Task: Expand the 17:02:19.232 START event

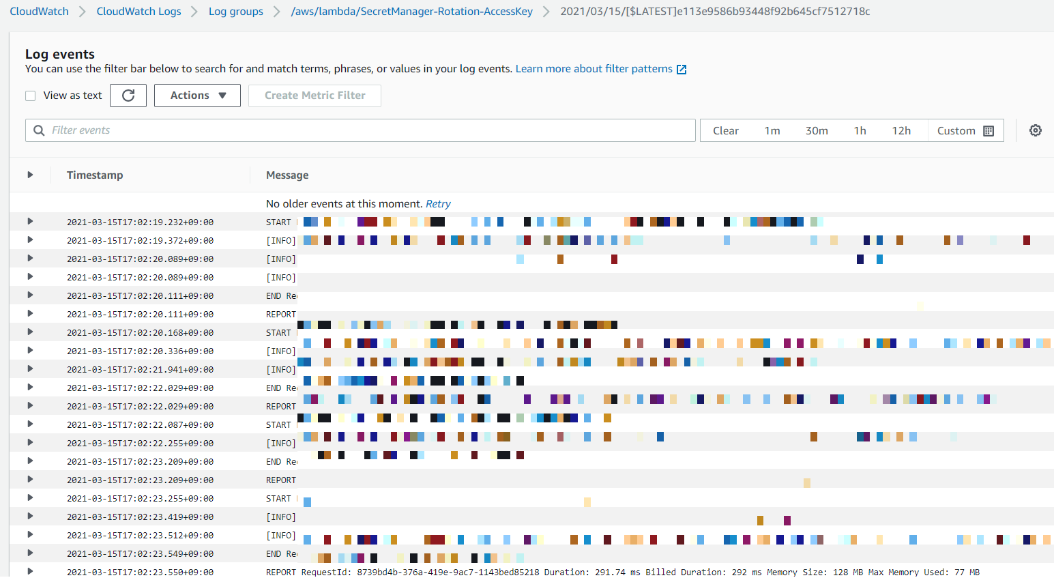Action: pyautogui.click(x=30, y=221)
